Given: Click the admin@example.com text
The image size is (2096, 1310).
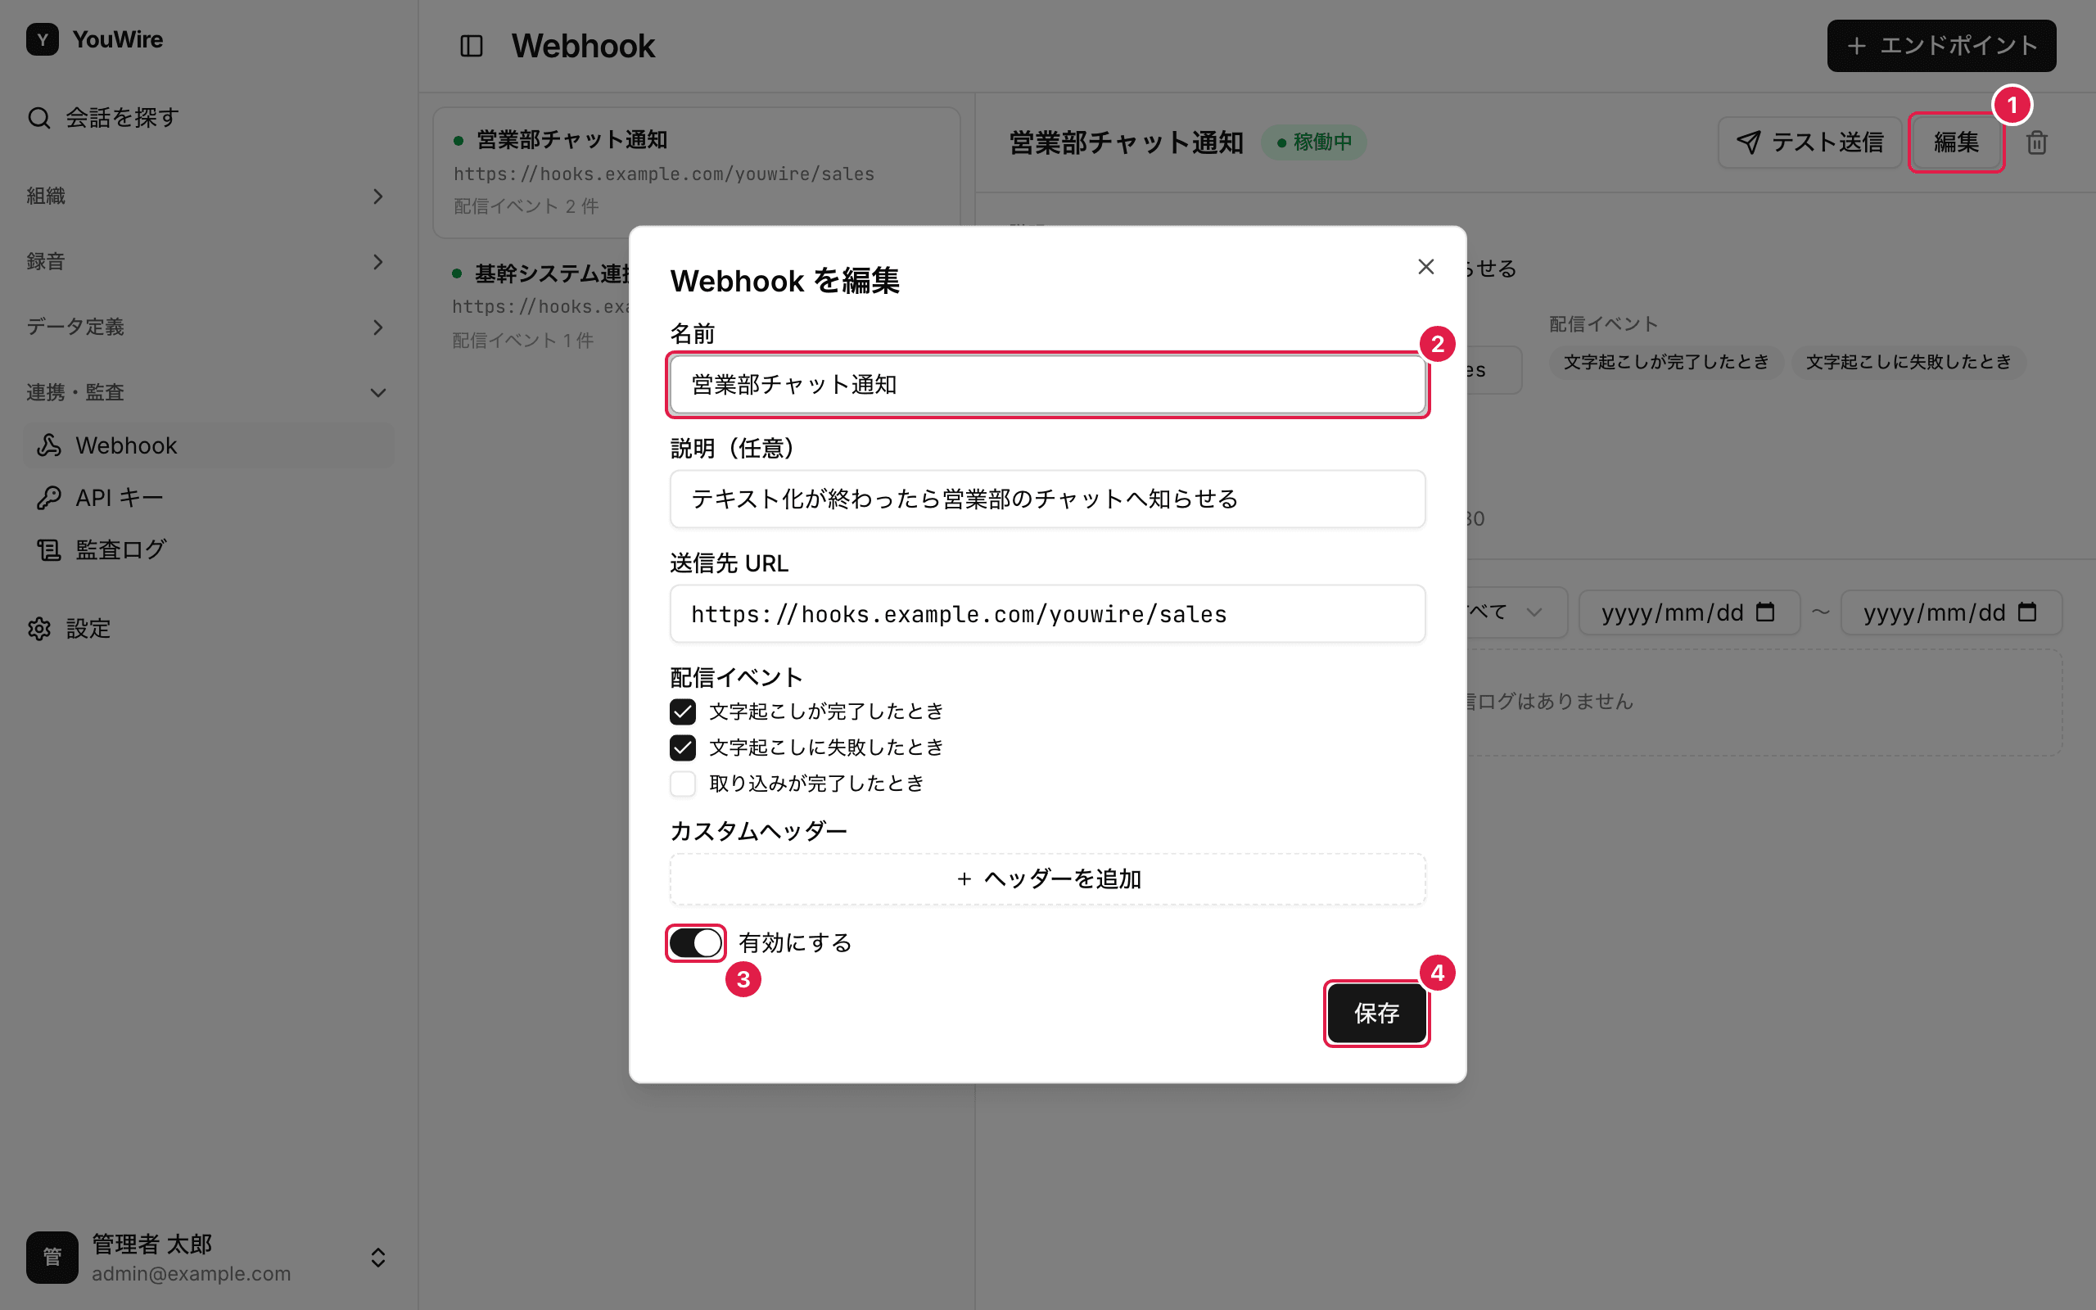Looking at the screenshot, I should coord(192,1274).
